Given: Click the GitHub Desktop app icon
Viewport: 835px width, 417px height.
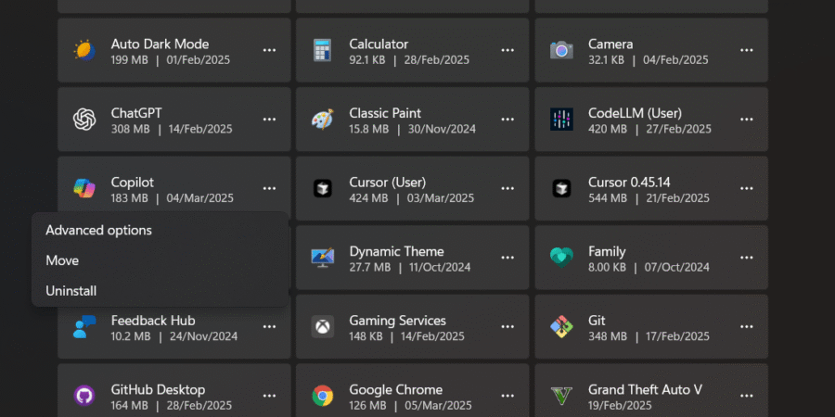Looking at the screenshot, I should tap(84, 396).
